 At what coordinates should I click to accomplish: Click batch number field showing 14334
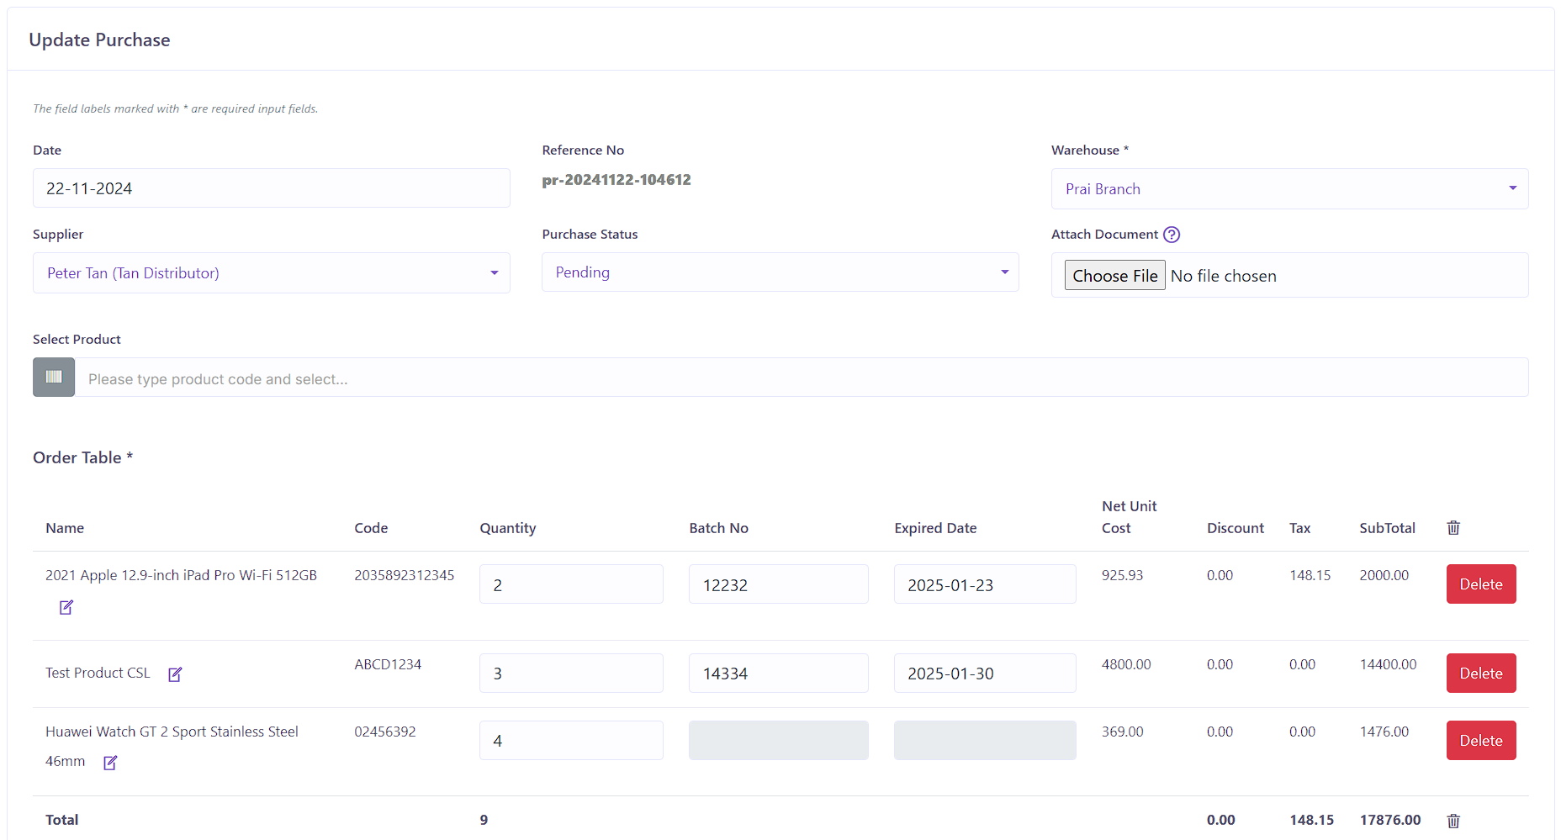point(778,674)
